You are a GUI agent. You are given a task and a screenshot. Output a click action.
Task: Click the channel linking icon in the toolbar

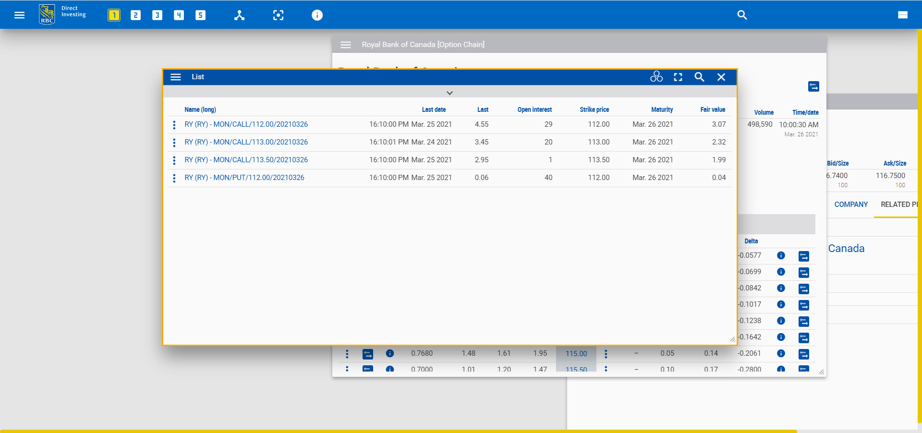[x=239, y=15]
